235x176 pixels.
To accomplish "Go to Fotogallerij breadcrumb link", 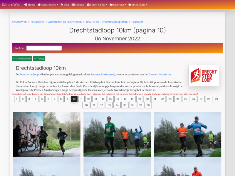I will [x=38, y=22].
